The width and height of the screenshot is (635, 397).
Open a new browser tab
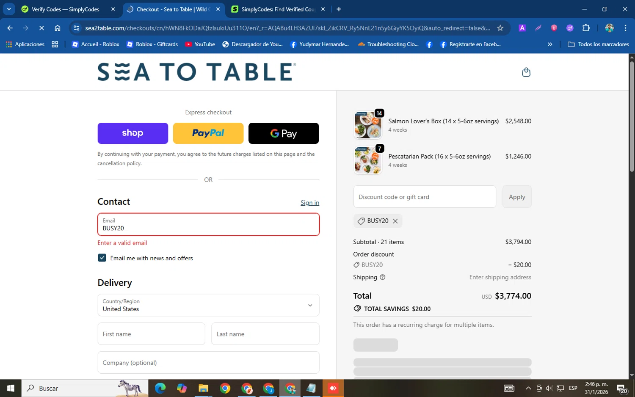(339, 9)
